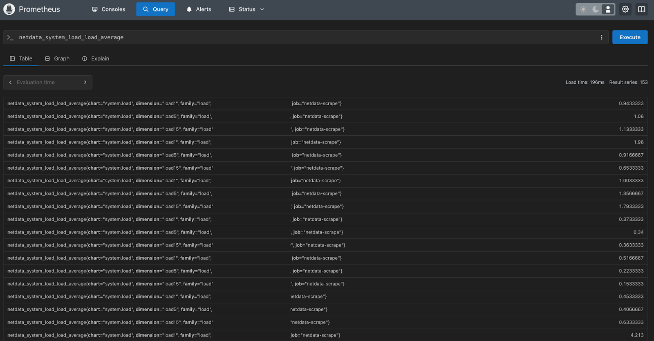Click the Consoles monitor icon
654x341 pixels.
point(95,9)
